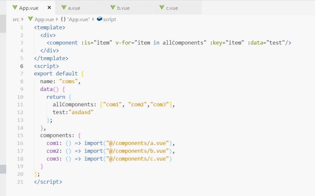Click line number 1 in gutter
The width and height of the screenshot is (315, 196).
pos(22,27)
